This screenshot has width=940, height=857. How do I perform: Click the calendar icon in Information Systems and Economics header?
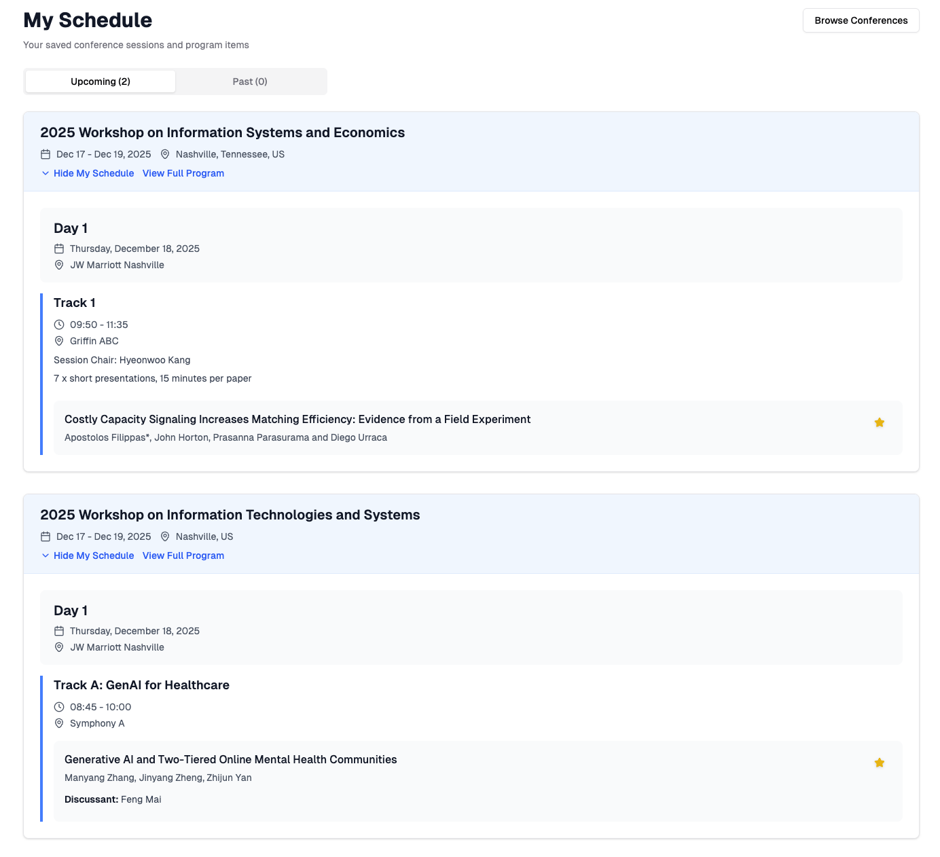tap(46, 154)
